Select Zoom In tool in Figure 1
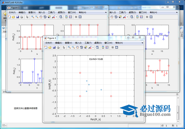 click(x=33, y=17)
